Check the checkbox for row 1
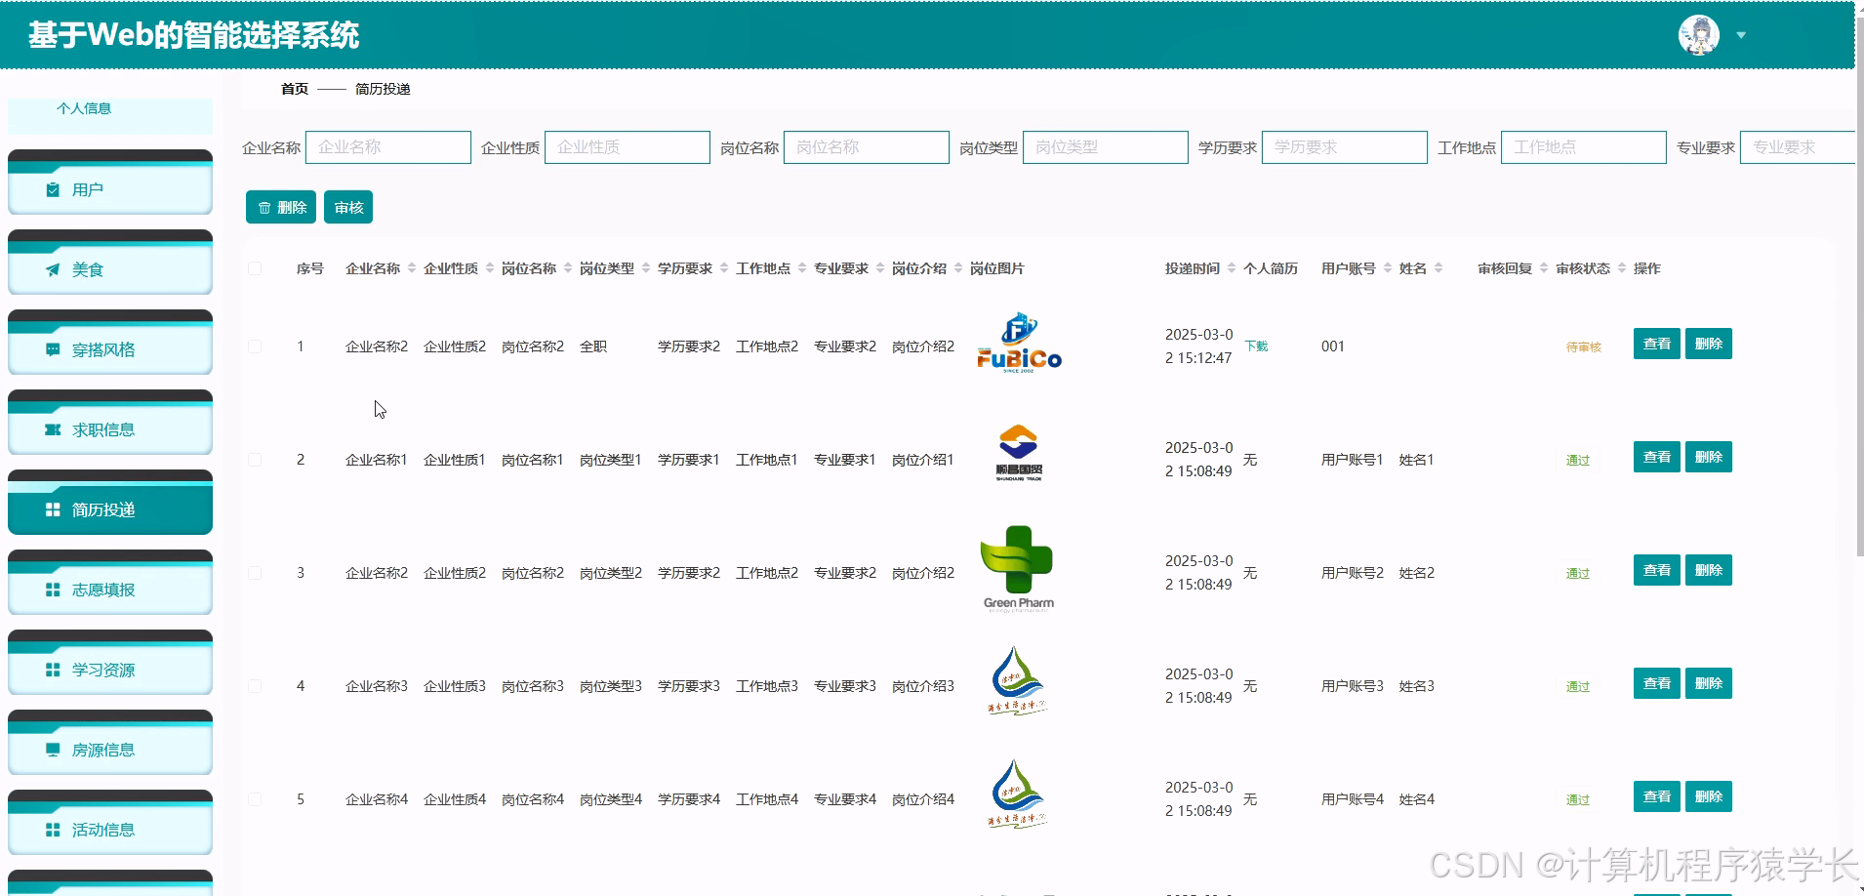The width and height of the screenshot is (1864, 896). (x=255, y=346)
